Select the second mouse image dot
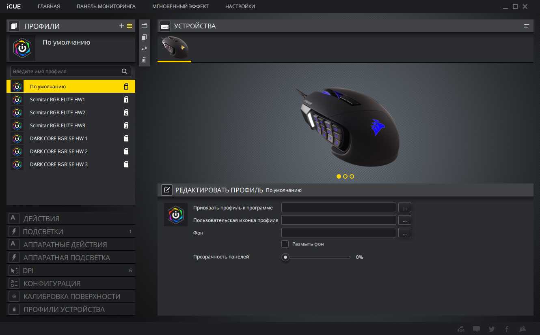The width and height of the screenshot is (540, 335). click(x=345, y=176)
